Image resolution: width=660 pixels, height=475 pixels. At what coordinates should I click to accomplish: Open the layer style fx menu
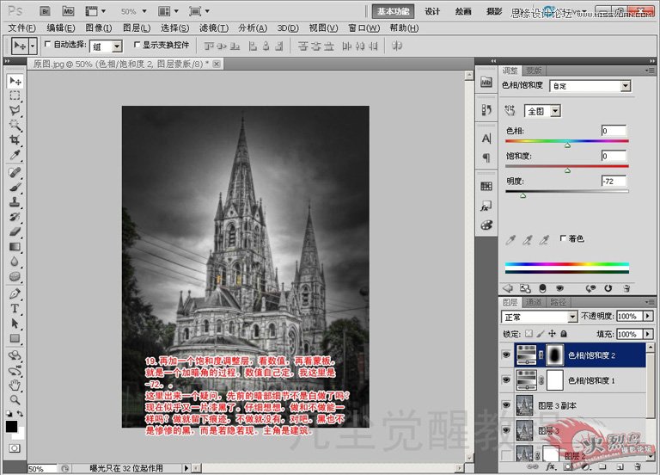pos(550,466)
